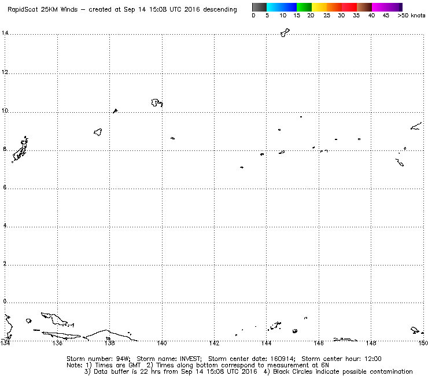428x376 pixels.
Task: Click the 'Black Circles indicate possible contamination' note
Action: [343, 371]
